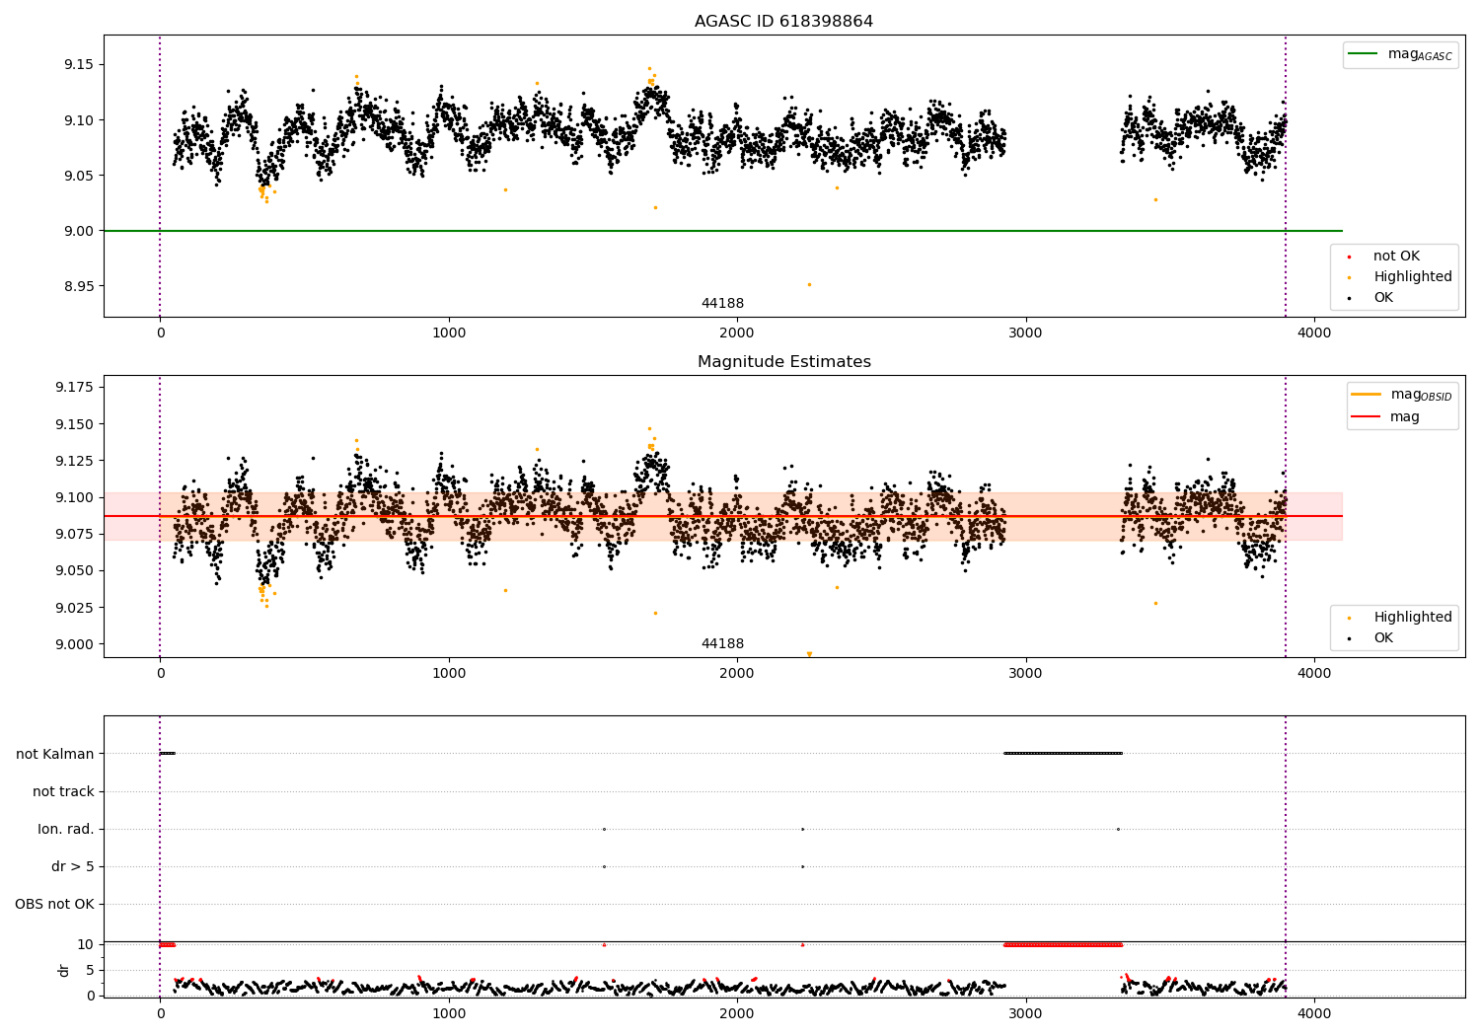Click the 4000 x-axis tick under bottom plot
The image size is (1480, 1036).
(1314, 1014)
